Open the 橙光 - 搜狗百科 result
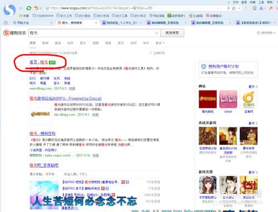278x212 pixels. [x=42, y=134]
